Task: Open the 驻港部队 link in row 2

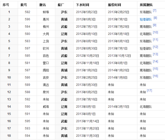Action: [146, 19]
